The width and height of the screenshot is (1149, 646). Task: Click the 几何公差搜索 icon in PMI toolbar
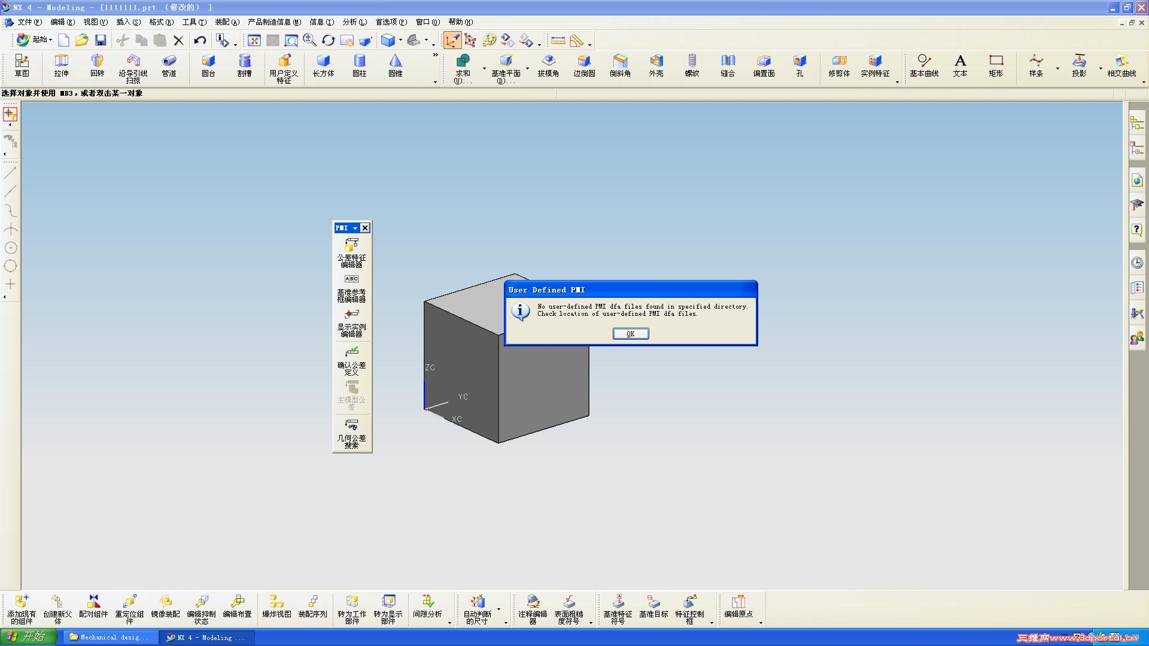click(351, 425)
